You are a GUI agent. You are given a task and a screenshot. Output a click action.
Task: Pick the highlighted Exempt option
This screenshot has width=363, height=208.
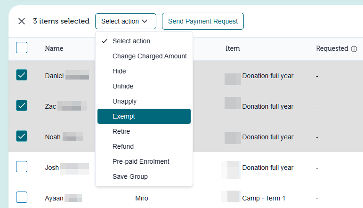click(144, 116)
